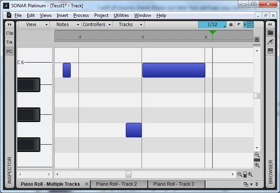Switch to Piano Roll - Track 2 tab
This screenshot has width=280, height=193.
click(x=117, y=184)
